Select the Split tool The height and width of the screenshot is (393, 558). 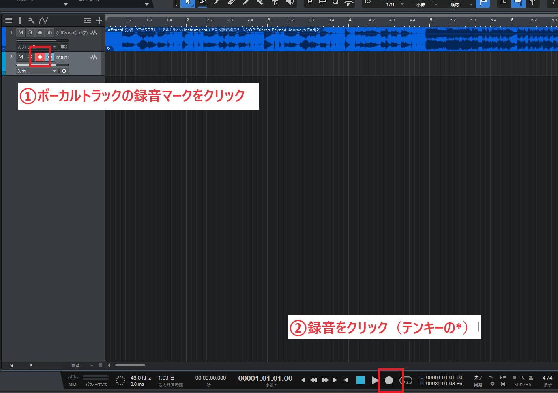(x=216, y=4)
